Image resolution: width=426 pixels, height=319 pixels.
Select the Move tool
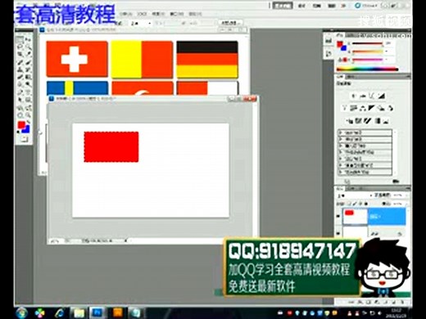pyautogui.click(x=28, y=40)
